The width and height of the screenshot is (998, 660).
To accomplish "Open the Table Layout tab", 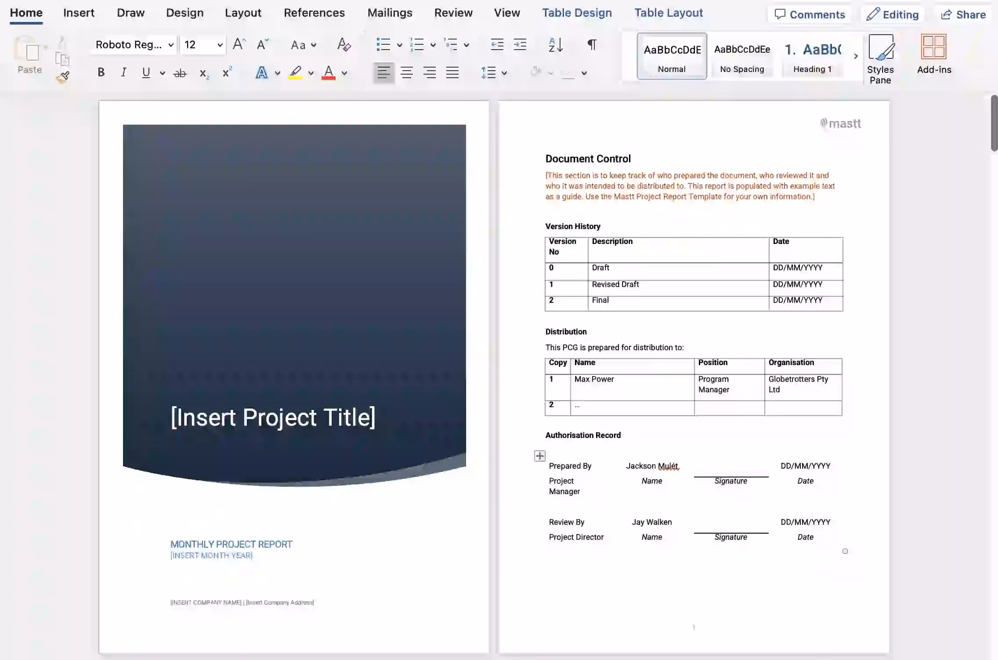I will coord(669,13).
